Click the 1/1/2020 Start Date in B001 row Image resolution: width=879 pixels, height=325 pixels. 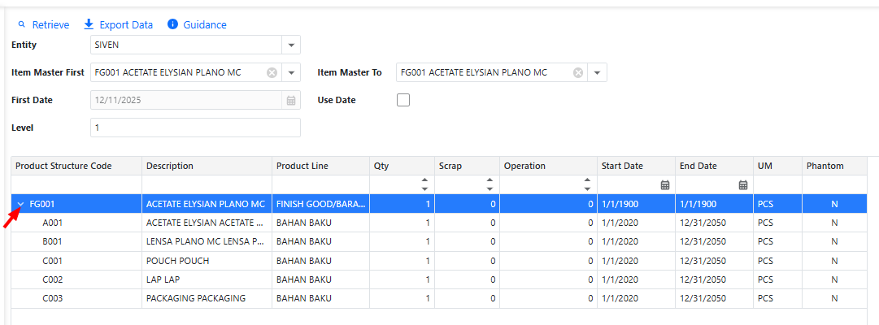tap(636, 242)
